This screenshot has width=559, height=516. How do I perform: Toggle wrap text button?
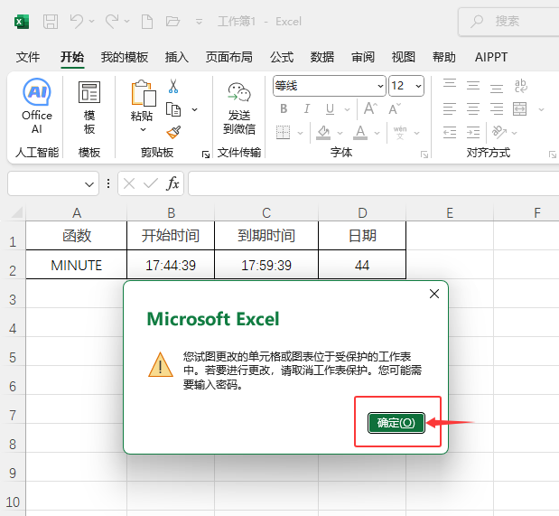pos(520,86)
